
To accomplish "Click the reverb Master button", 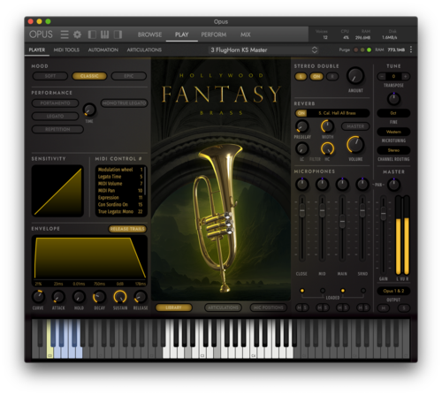I will [355, 126].
